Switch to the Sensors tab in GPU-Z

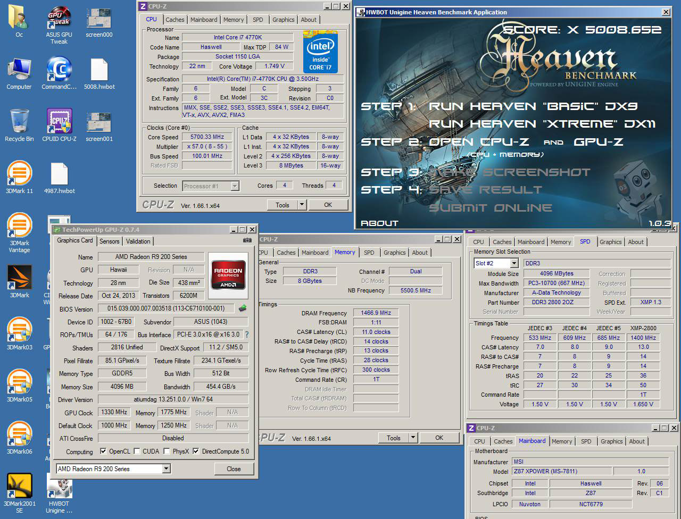click(110, 241)
